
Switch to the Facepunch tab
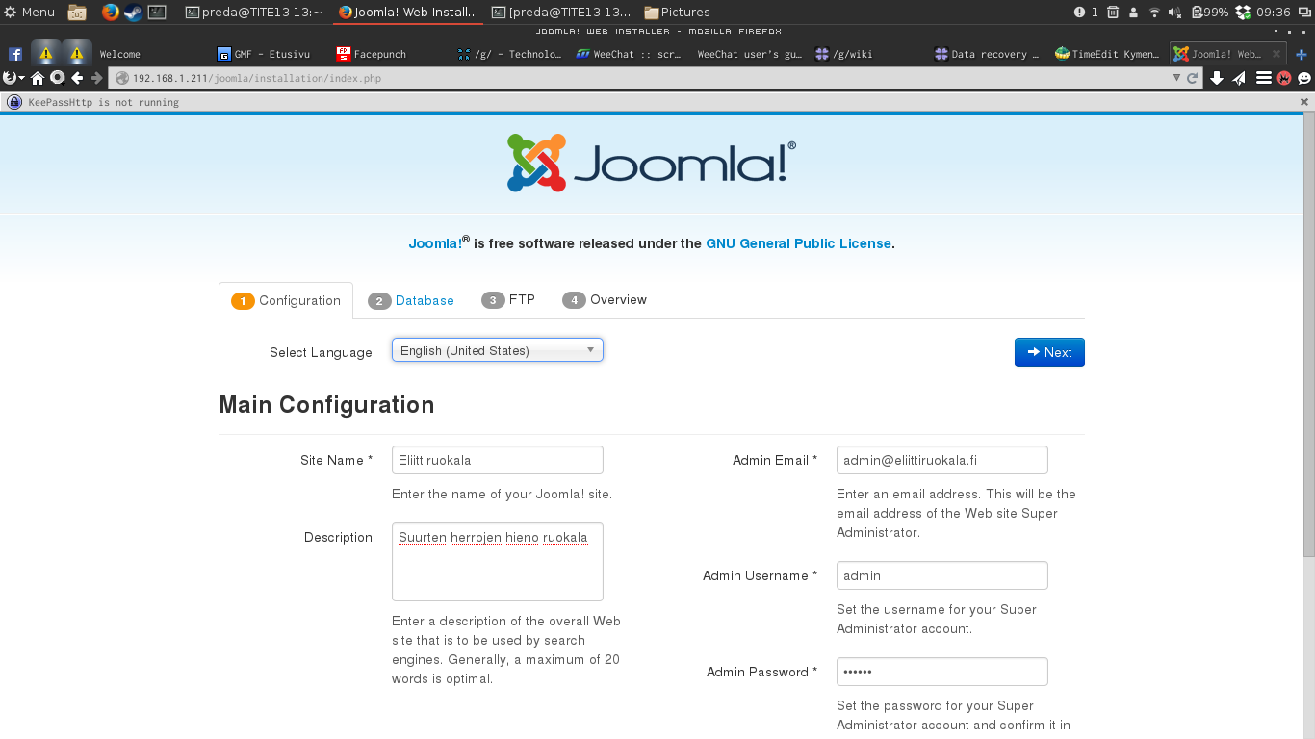point(389,54)
